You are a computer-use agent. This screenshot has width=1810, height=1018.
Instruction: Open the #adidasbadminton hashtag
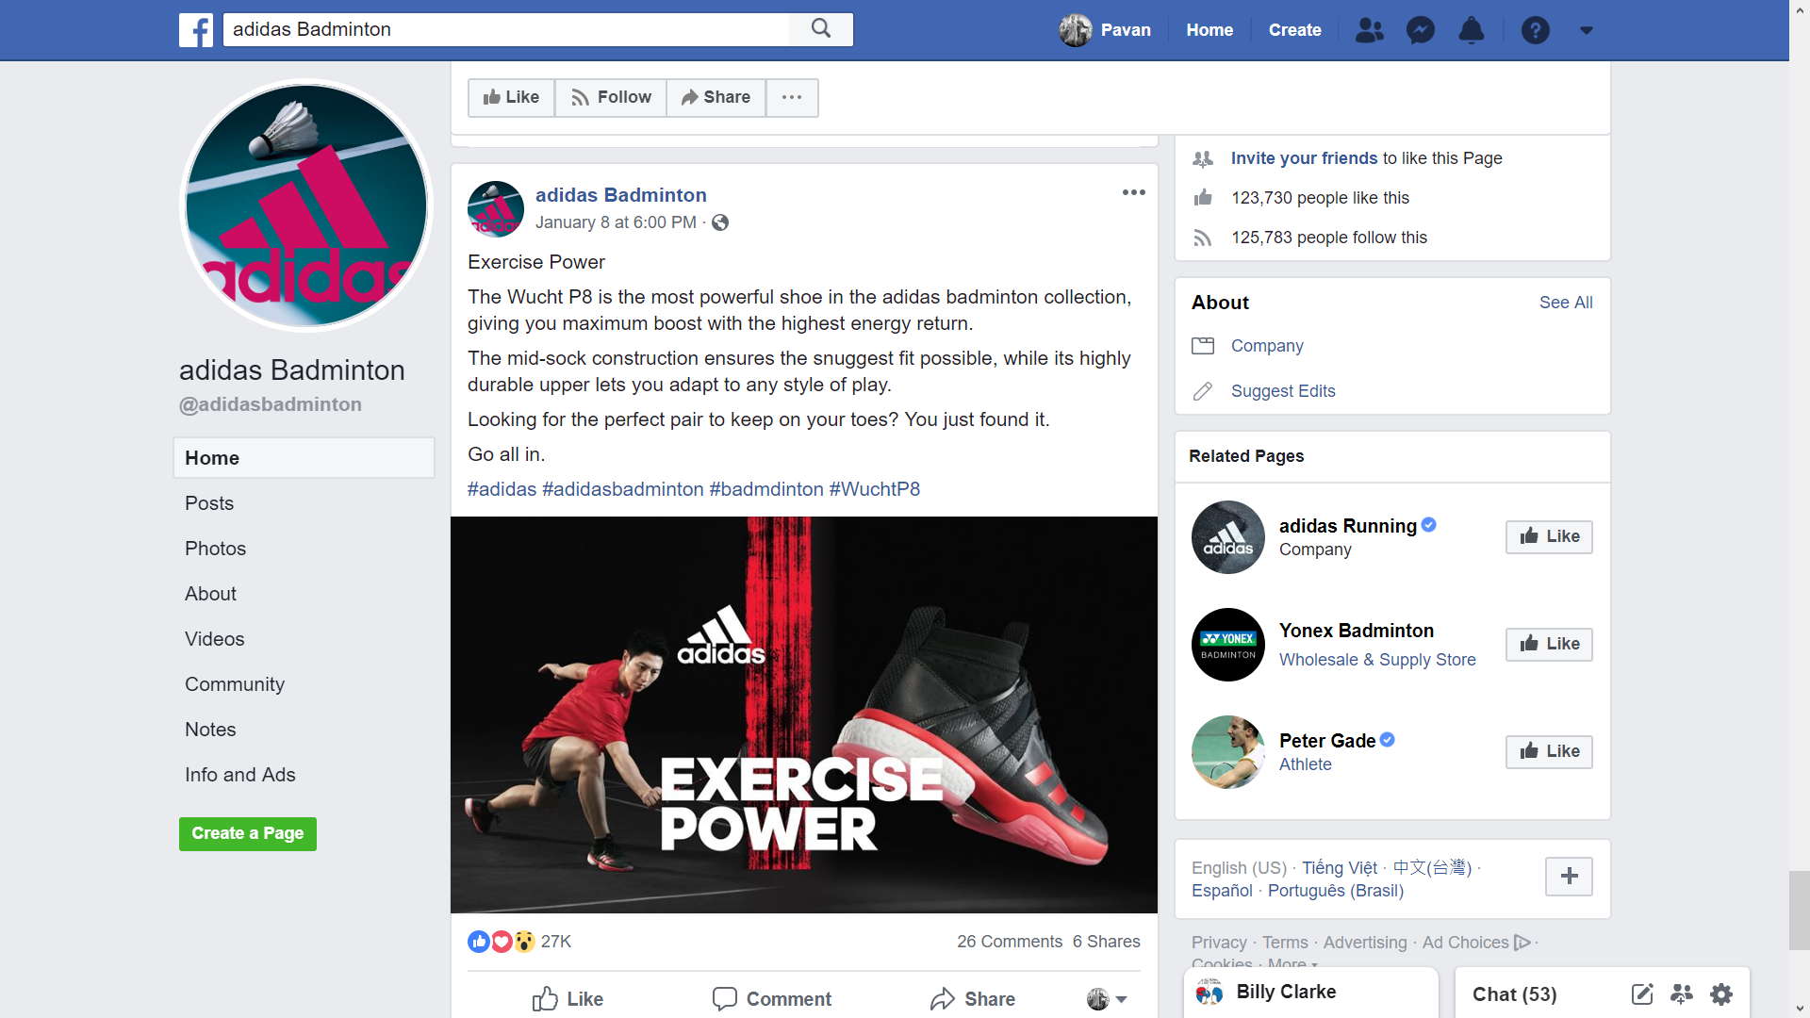622,489
